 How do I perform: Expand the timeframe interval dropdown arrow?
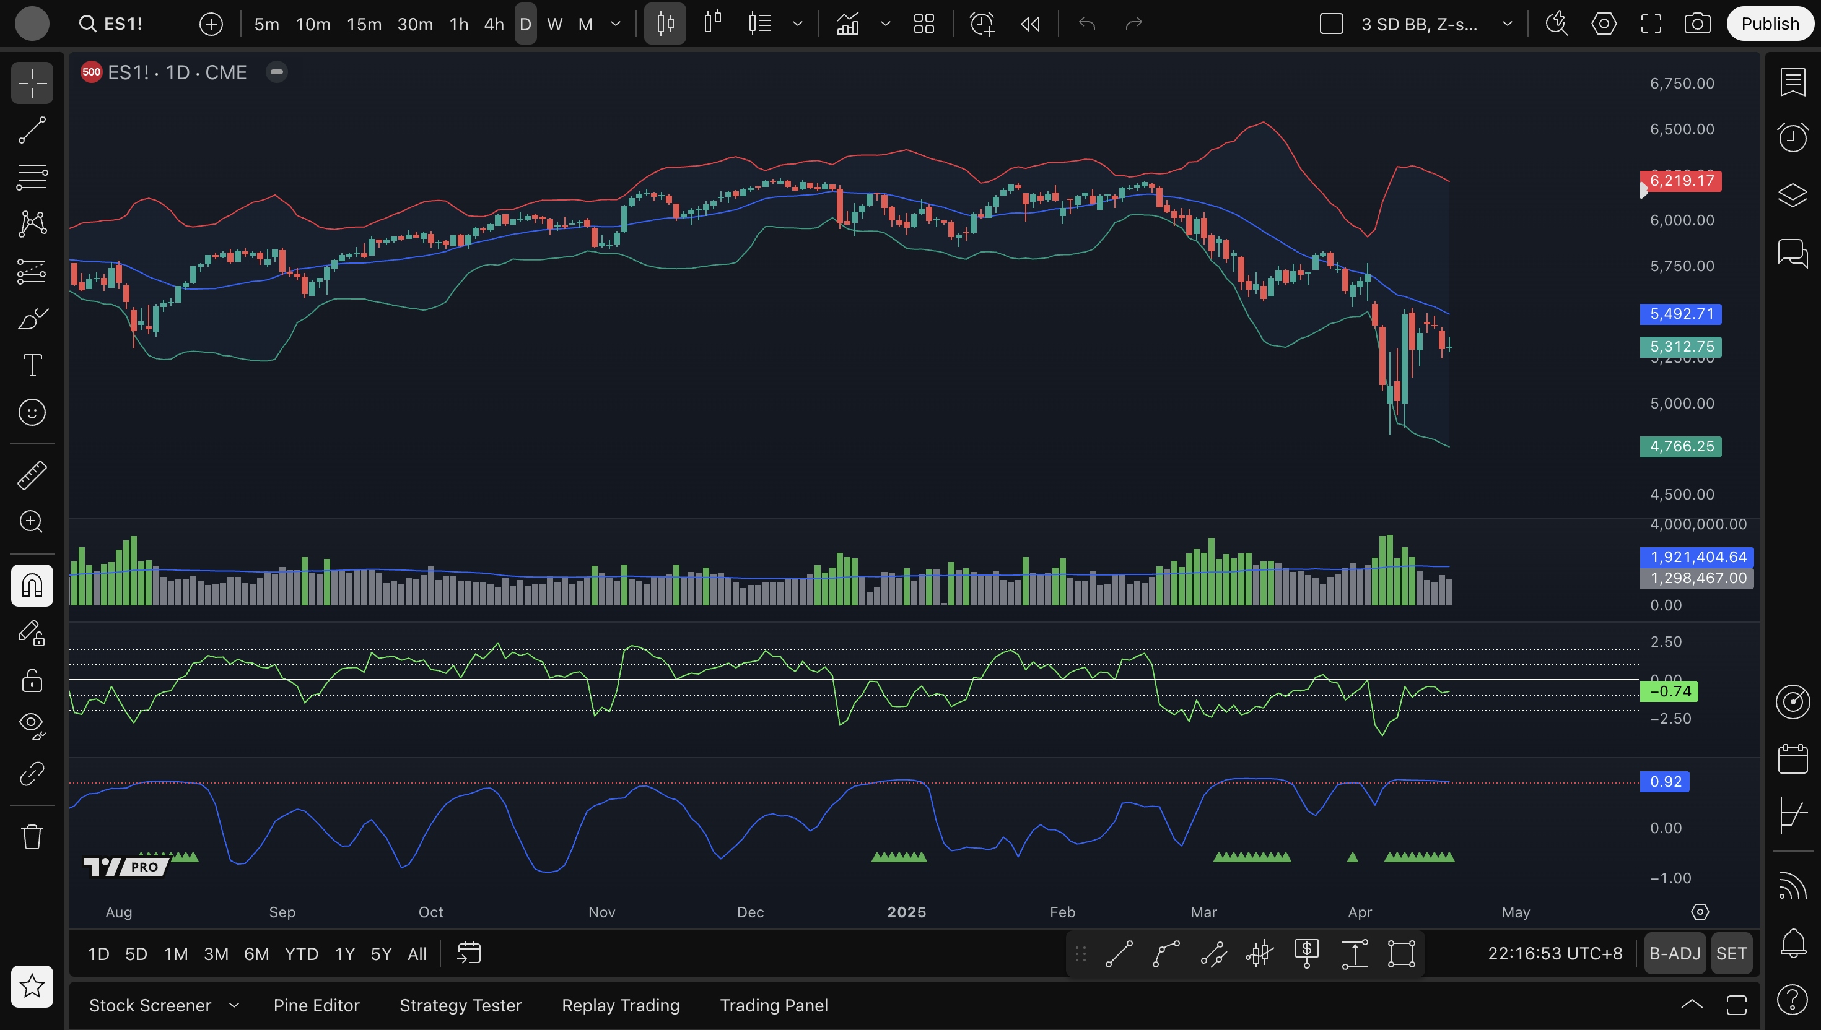(x=616, y=24)
